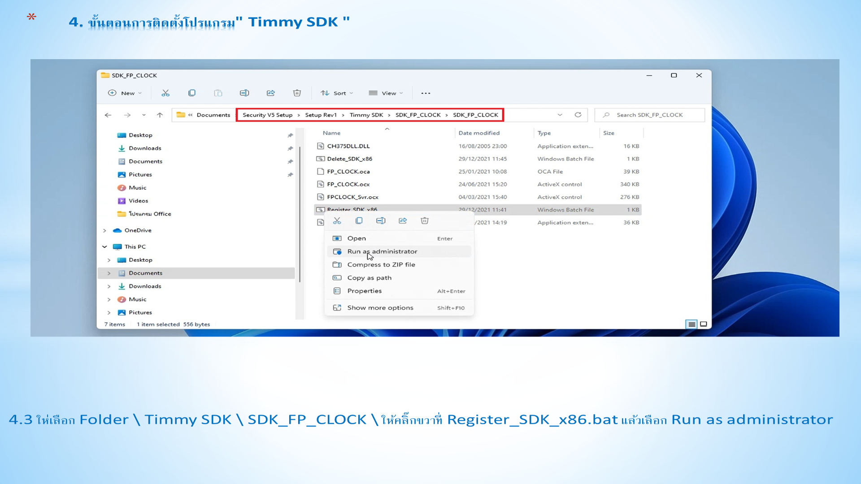Open the recent locations chevron
861x484 pixels.
144,115
